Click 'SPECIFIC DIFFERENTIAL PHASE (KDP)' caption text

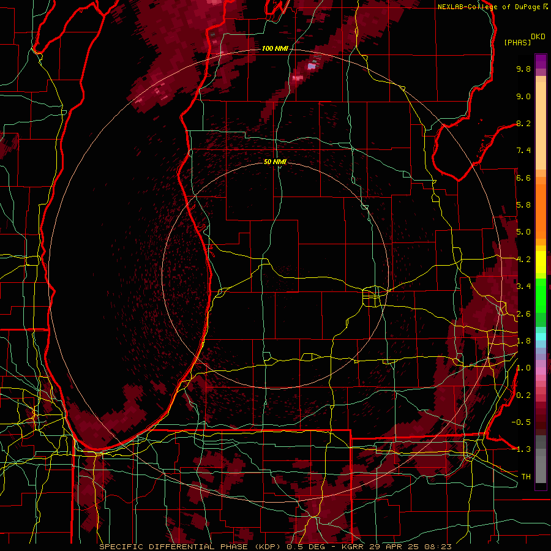(x=189, y=547)
